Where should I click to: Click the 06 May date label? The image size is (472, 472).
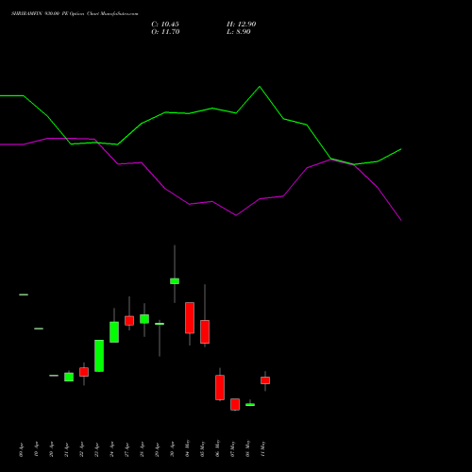217,448
